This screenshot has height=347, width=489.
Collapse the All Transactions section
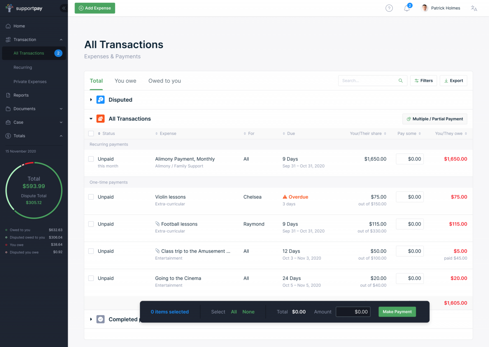(x=91, y=119)
